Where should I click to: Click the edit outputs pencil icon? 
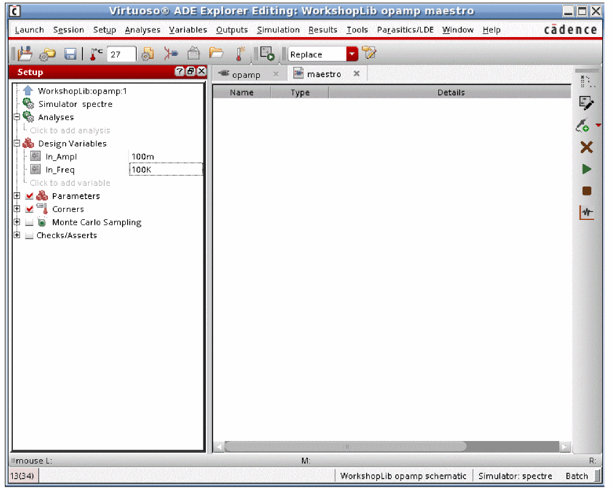point(586,103)
